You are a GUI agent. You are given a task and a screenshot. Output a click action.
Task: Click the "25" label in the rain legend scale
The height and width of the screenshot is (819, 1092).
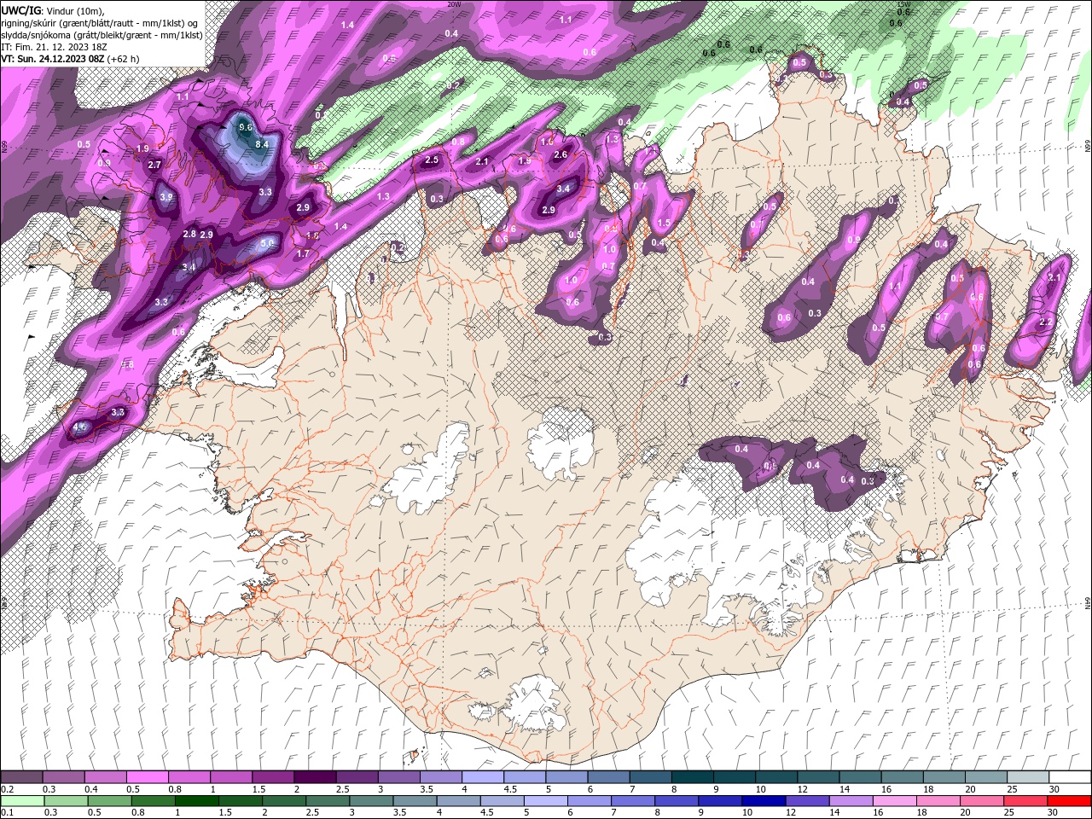tap(1008, 812)
